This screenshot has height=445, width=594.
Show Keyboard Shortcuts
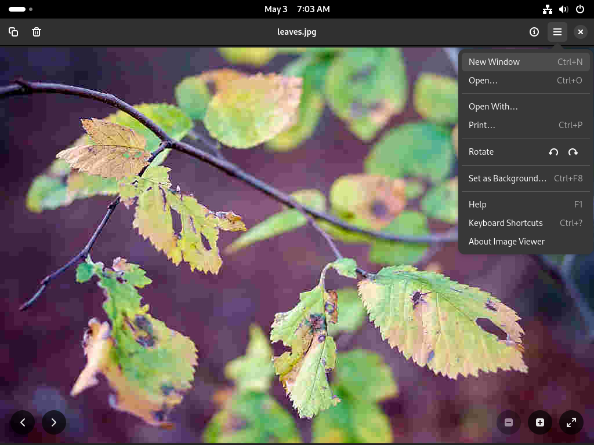(x=526, y=223)
